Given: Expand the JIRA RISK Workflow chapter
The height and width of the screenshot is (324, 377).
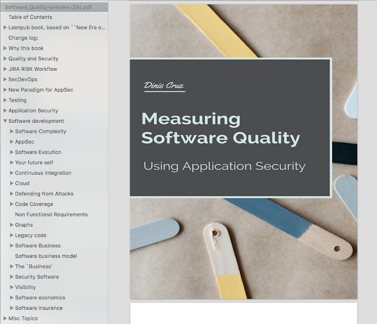Looking at the screenshot, I should pos(5,69).
